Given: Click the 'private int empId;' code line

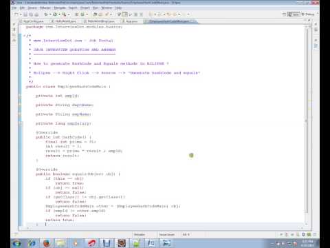Looking at the screenshot, I should coord(57,96).
